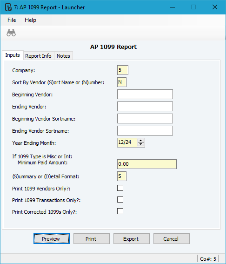This screenshot has height=264, width=226.
Task: Click the Ending Vendor field
Action: [x=145, y=107]
